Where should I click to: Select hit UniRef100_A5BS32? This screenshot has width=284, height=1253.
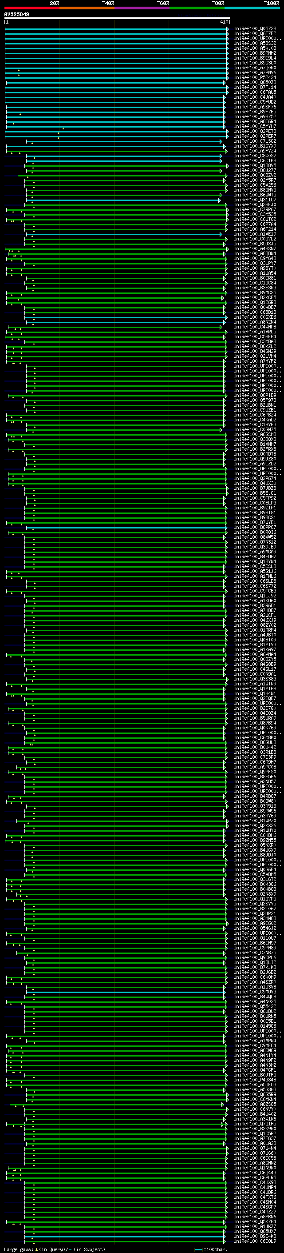coord(254,43)
